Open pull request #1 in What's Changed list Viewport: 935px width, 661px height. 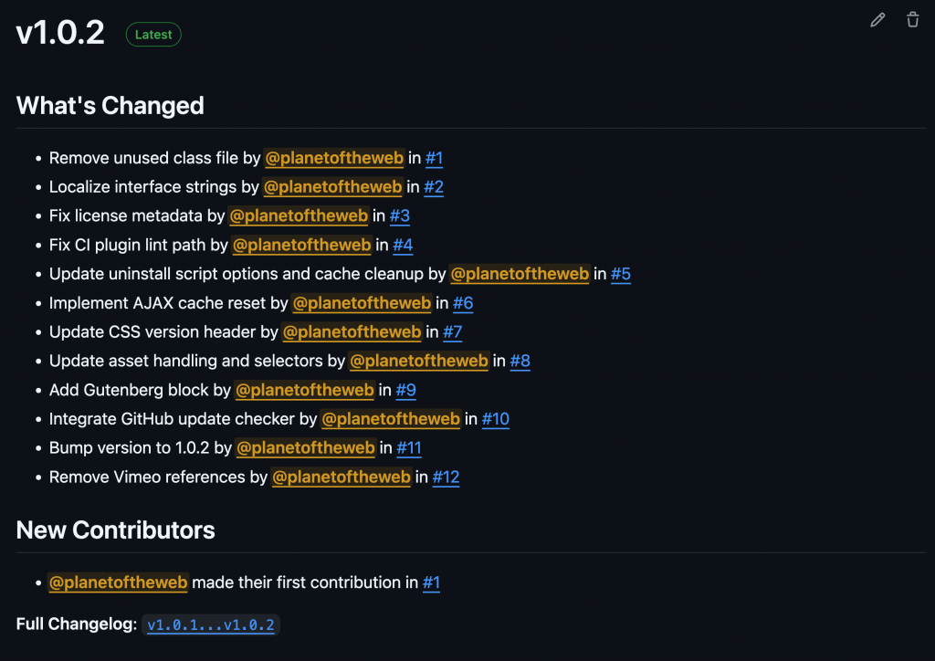tap(434, 158)
